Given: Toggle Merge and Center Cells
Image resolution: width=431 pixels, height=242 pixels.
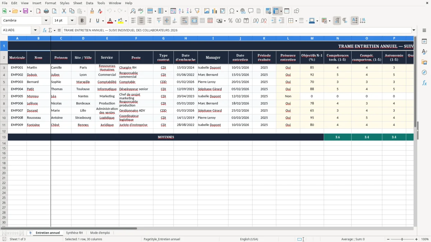Looking at the screenshot, I should [x=194, y=21].
